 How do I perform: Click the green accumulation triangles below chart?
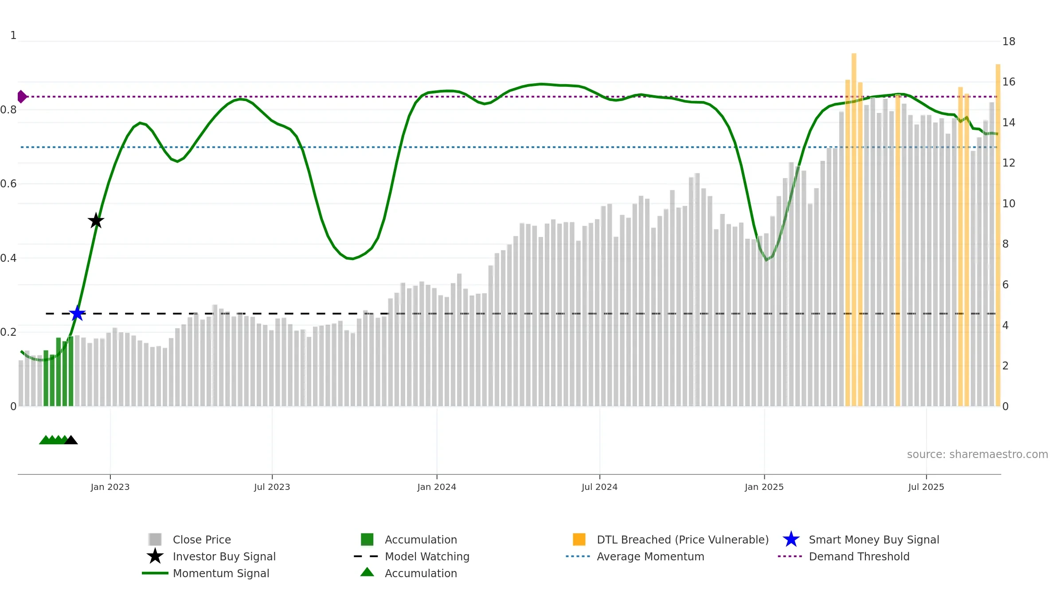[54, 440]
